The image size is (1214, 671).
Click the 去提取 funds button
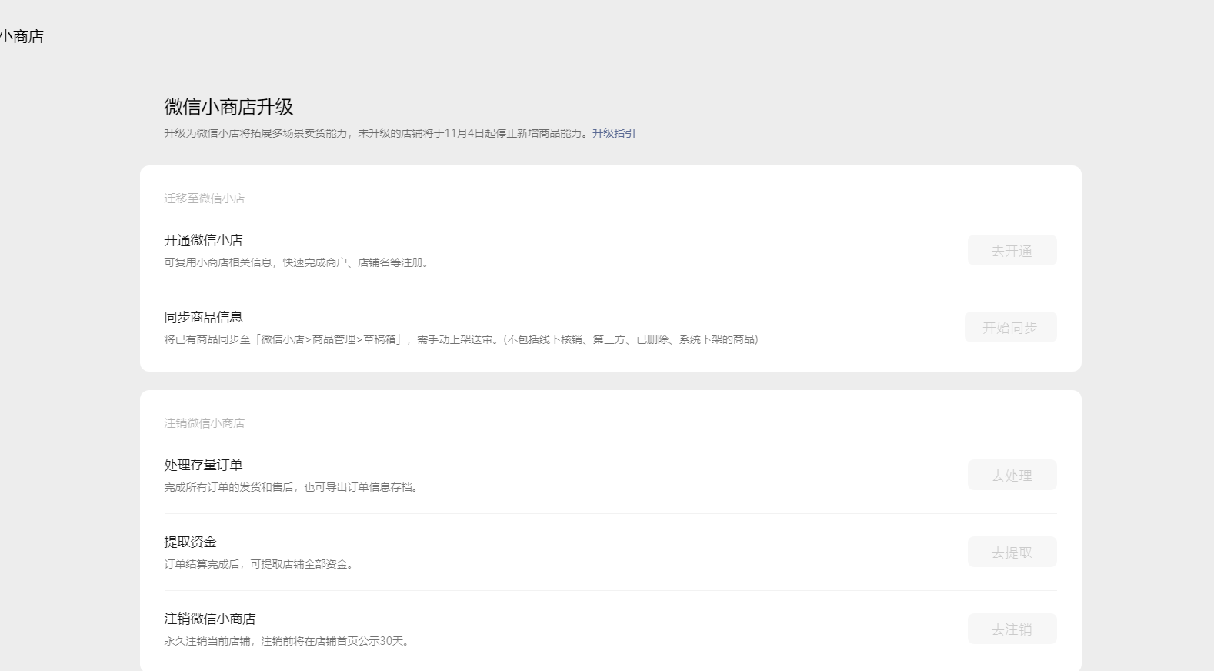pos(1012,552)
